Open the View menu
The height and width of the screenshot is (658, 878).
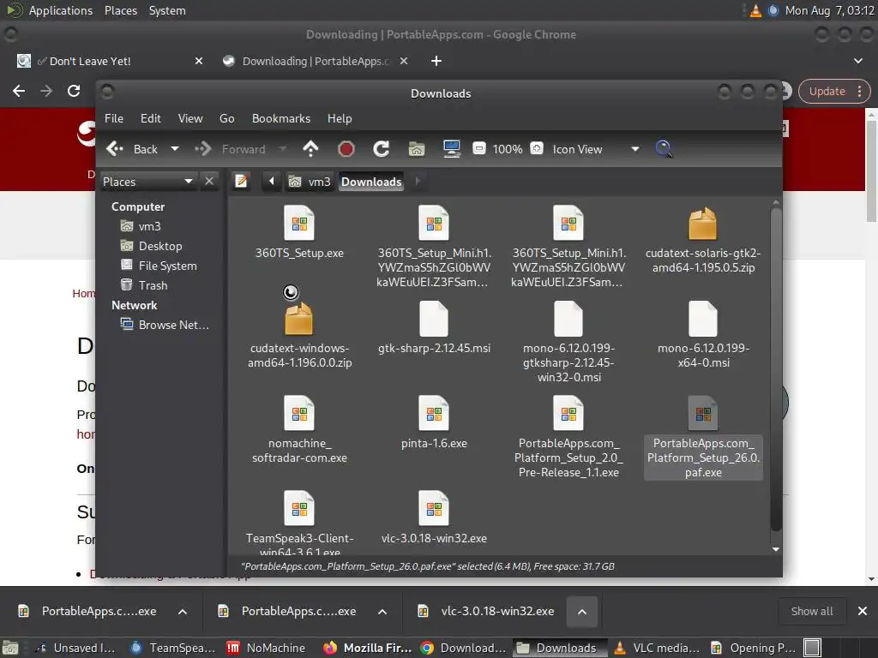(x=190, y=118)
